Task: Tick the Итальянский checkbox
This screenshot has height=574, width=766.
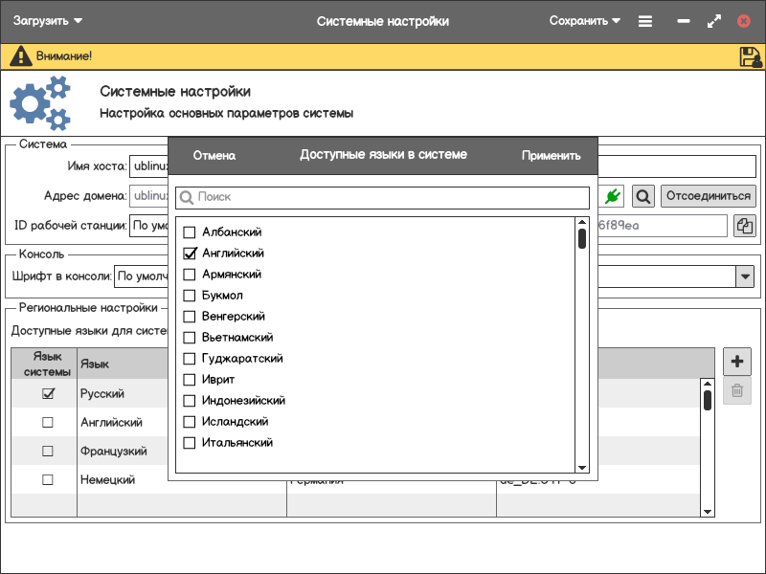Action: coord(190,443)
